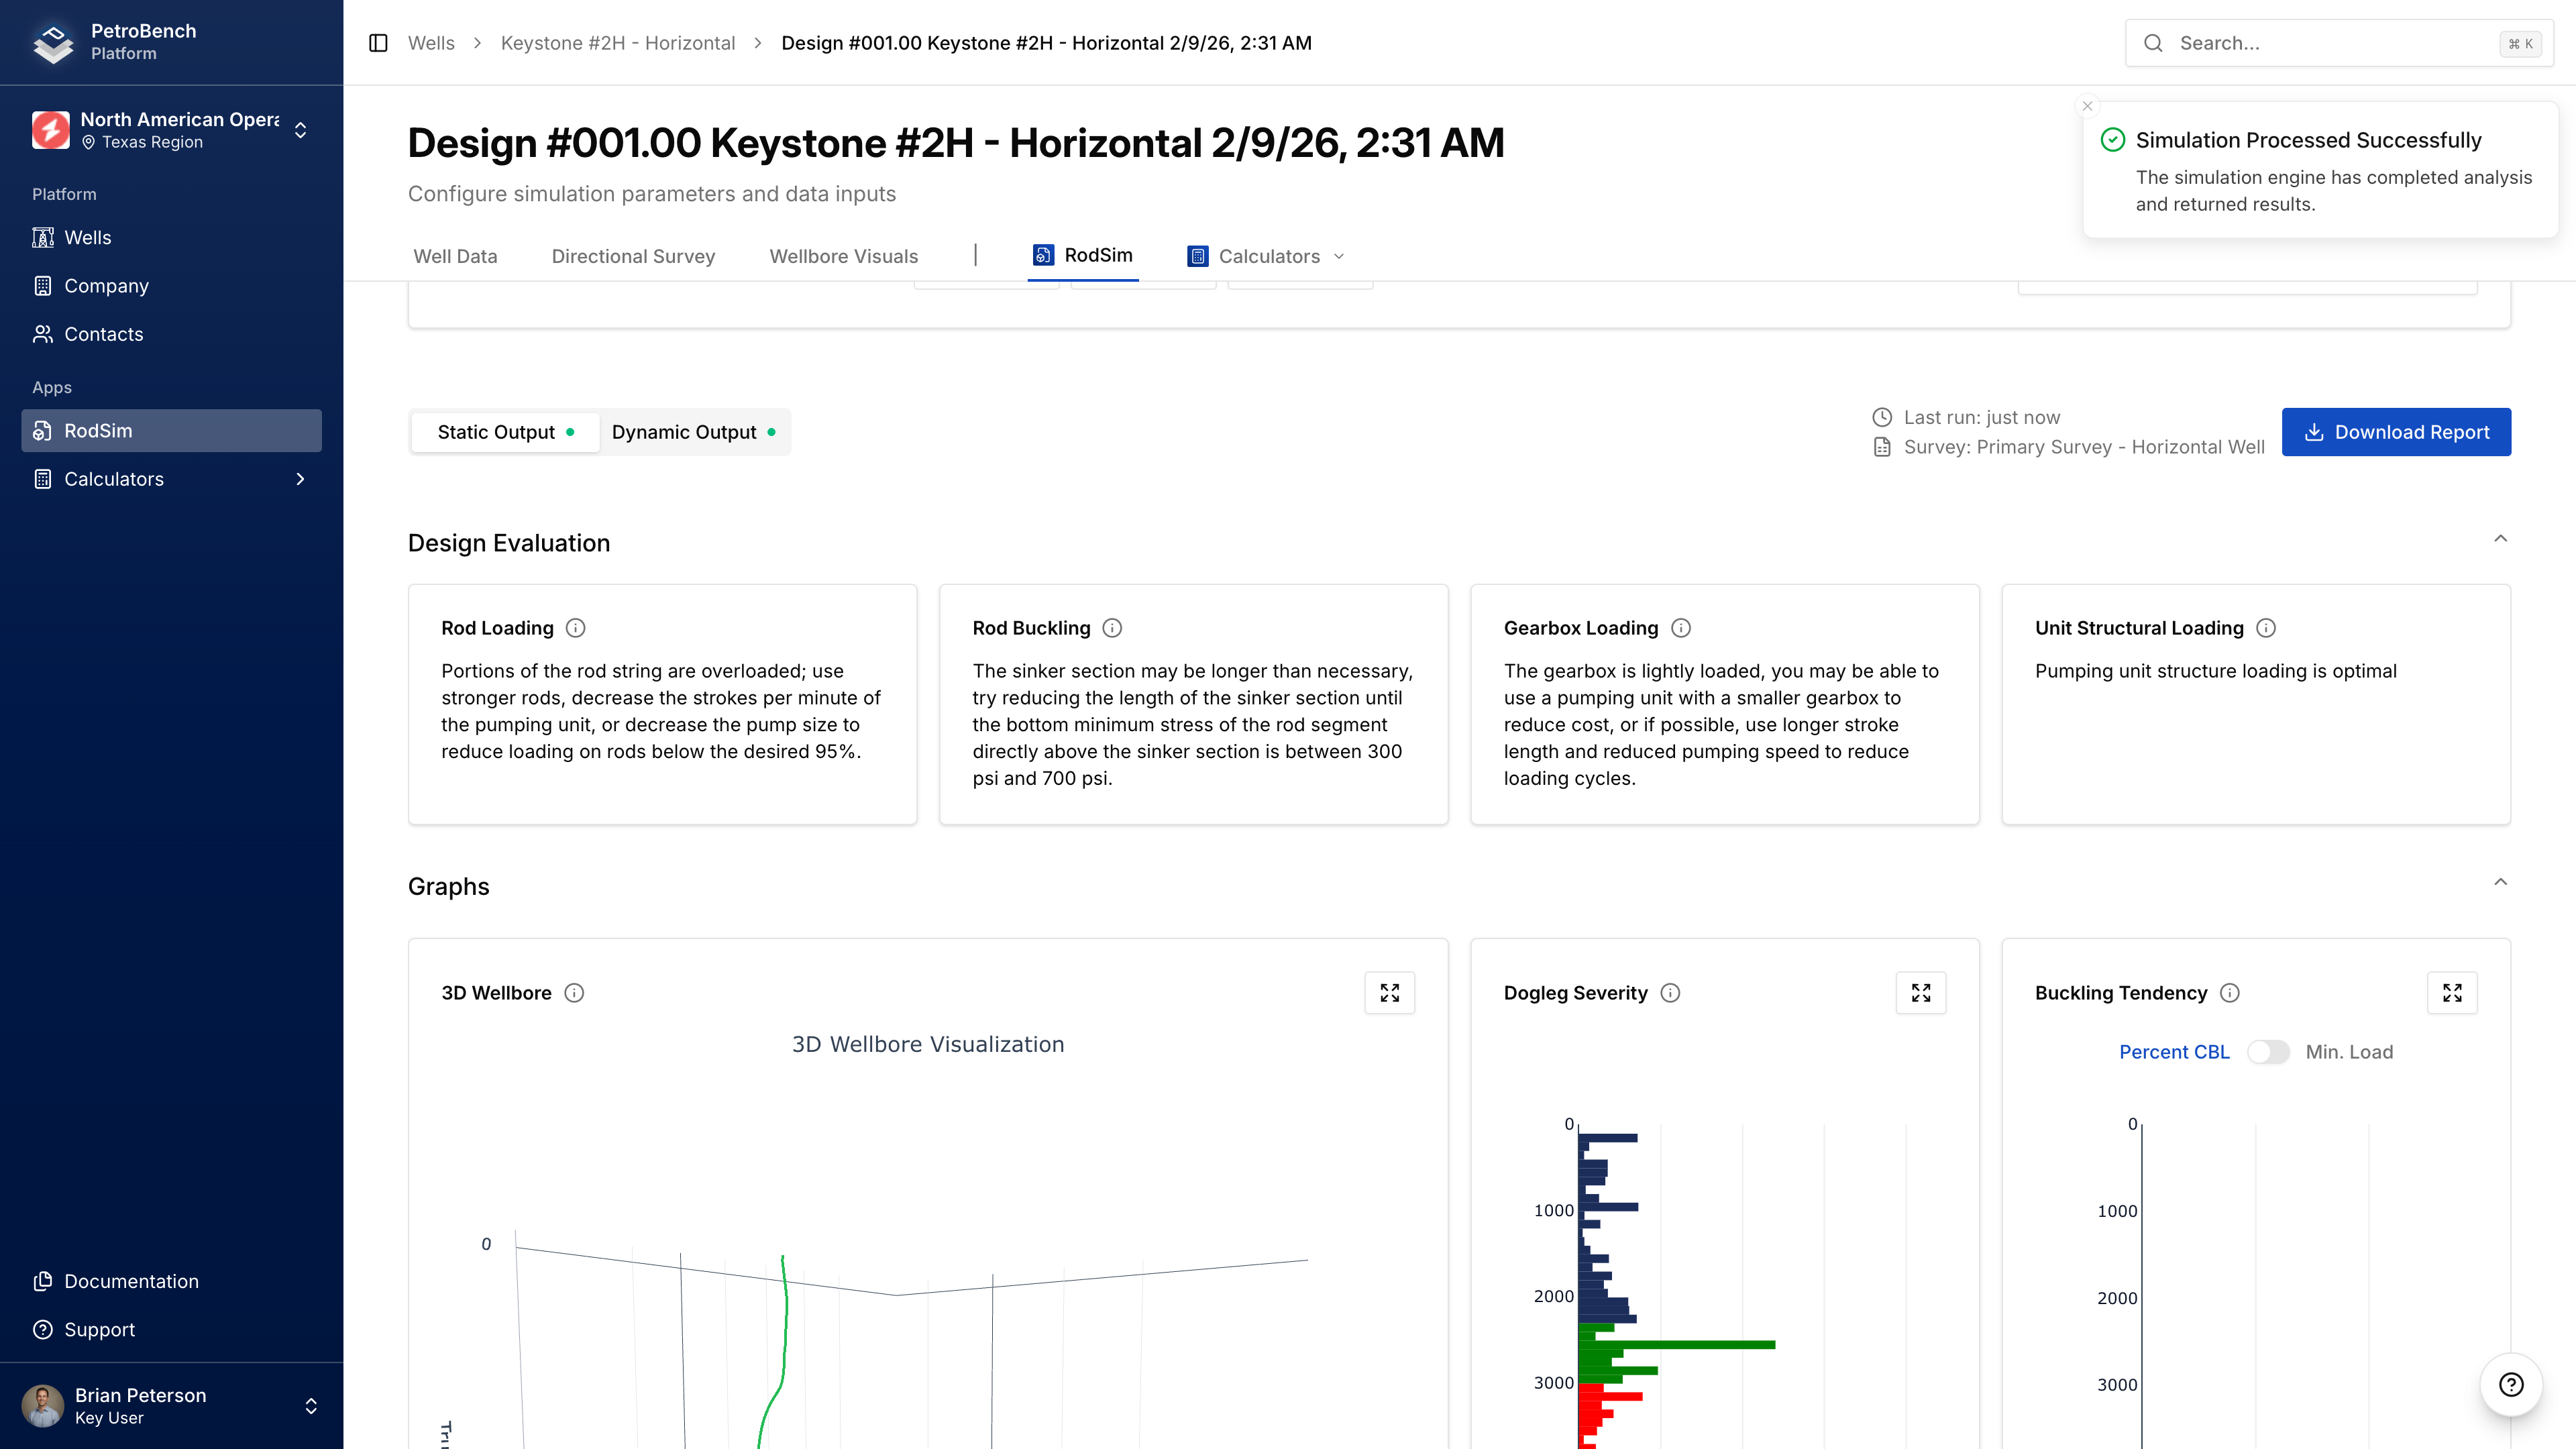Open North American Operations organization switcher

pos(171,130)
